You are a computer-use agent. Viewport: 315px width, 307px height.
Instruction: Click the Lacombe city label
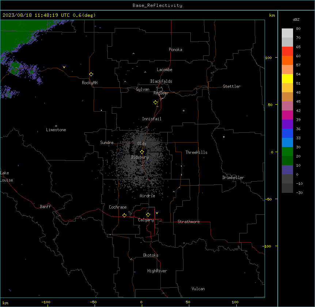pyautogui.click(x=164, y=70)
